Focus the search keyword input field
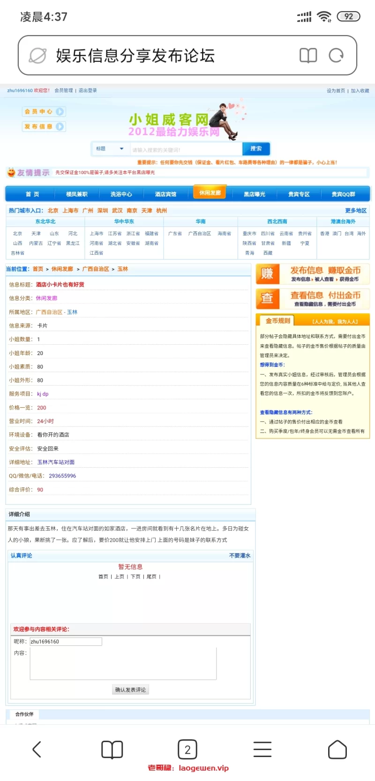Image resolution: width=375 pixels, height=781 pixels. (x=185, y=150)
